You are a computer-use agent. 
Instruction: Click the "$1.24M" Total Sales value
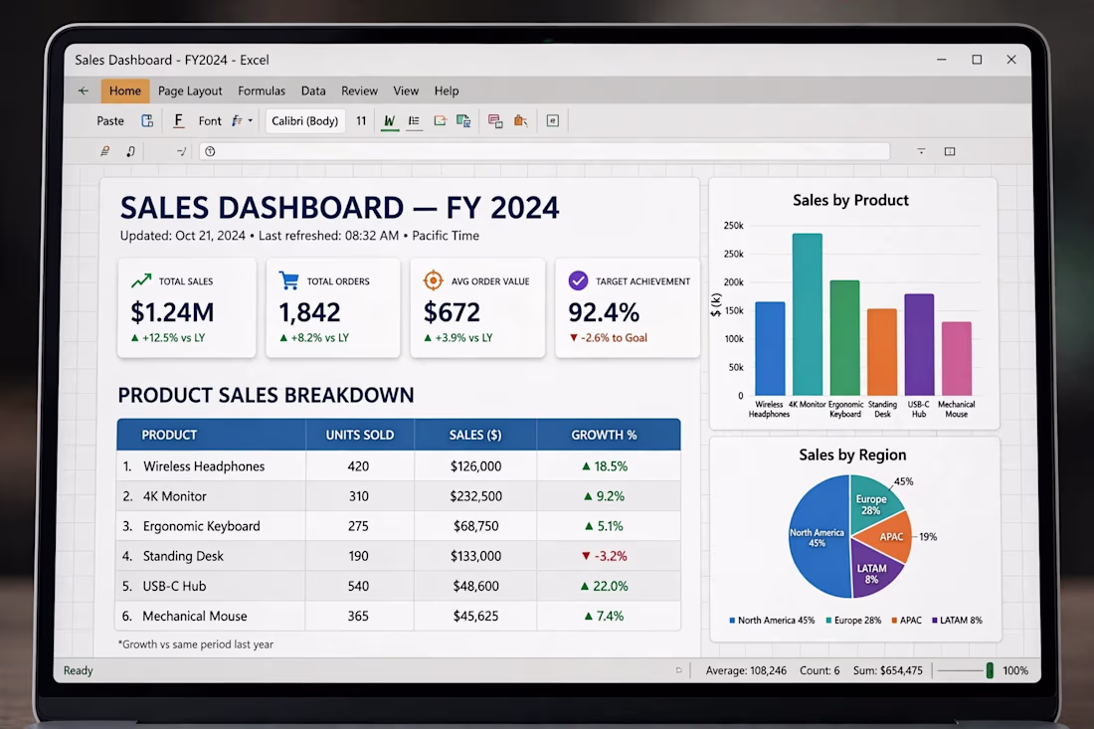pos(172,312)
